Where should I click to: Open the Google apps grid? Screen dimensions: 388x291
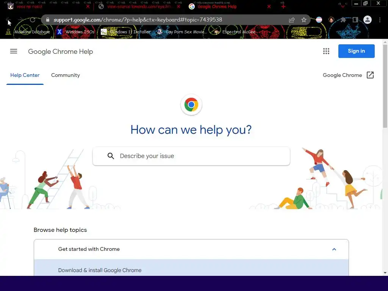click(326, 51)
